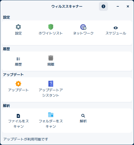Select the フォルダーをスキャン folder icon

(x=51, y=115)
